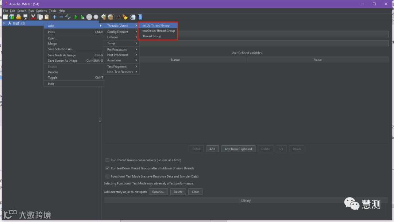Choose Disable from context menu
Viewport: 394px width, 222px height.
(x=74, y=72)
